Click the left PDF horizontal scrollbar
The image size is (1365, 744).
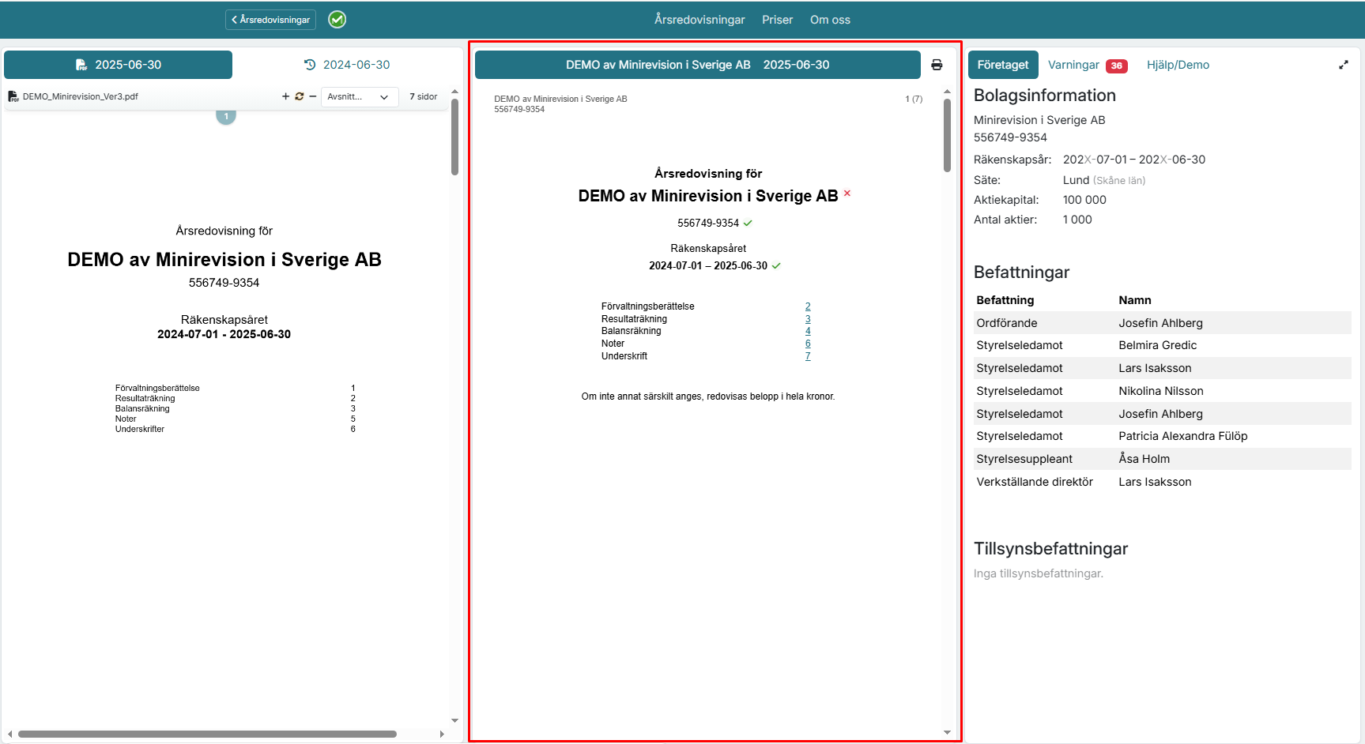point(207,734)
